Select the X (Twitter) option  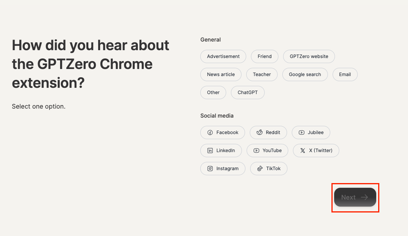click(316, 151)
